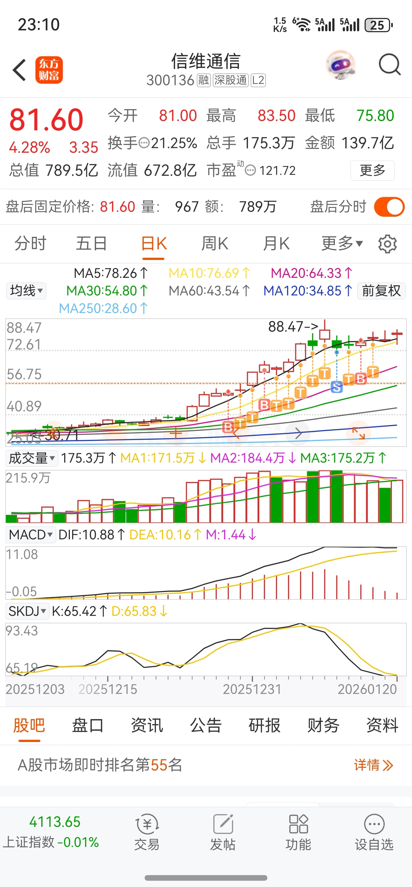Open the 更多 chart period dropdown
Image resolution: width=412 pixels, height=887 pixels.
point(342,243)
